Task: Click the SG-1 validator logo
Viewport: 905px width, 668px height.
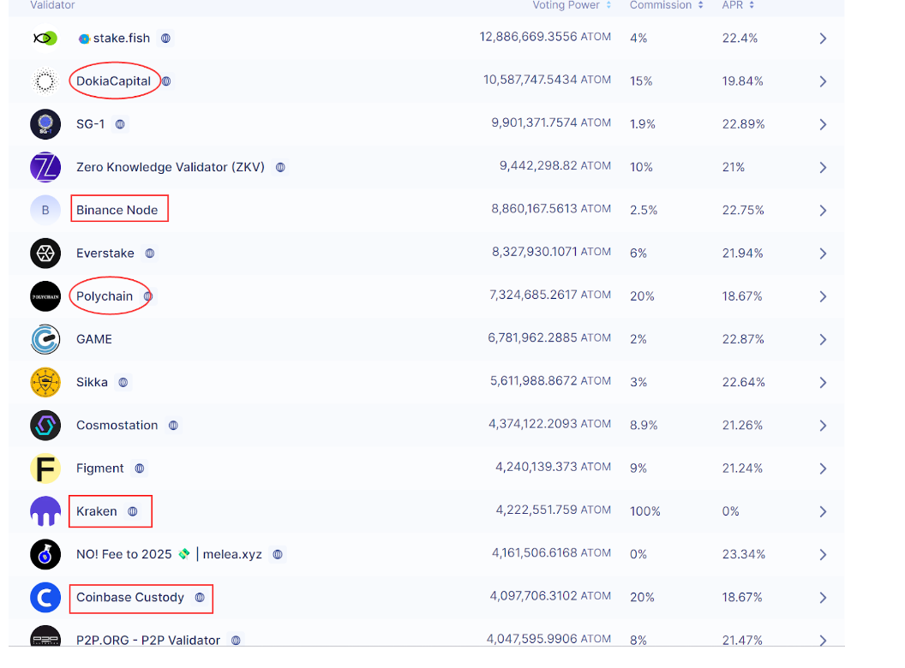Action: pyautogui.click(x=45, y=124)
